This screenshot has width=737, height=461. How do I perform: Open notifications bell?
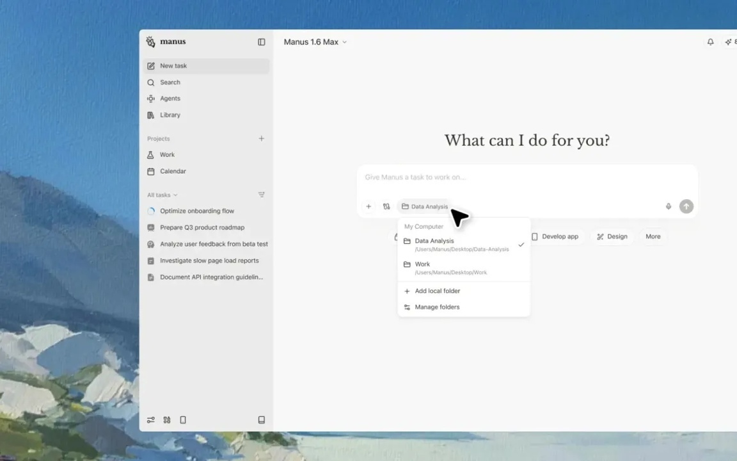[x=710, y=42]
